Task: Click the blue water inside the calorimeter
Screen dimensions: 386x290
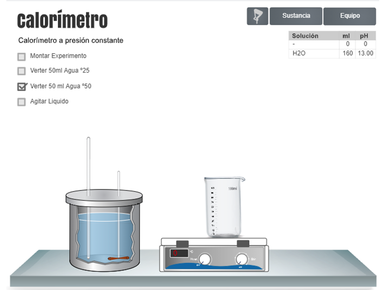Action: (x=104, y=237)
